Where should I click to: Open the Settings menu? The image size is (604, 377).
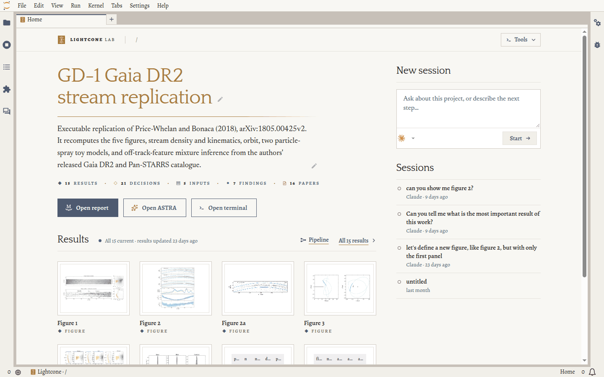click(x=140, y=5)
